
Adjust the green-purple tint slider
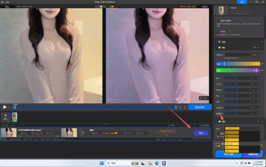(238, 70)
